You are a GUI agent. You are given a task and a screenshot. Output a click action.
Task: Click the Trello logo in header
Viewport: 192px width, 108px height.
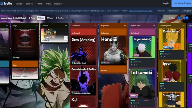click(x=6, y=3)
